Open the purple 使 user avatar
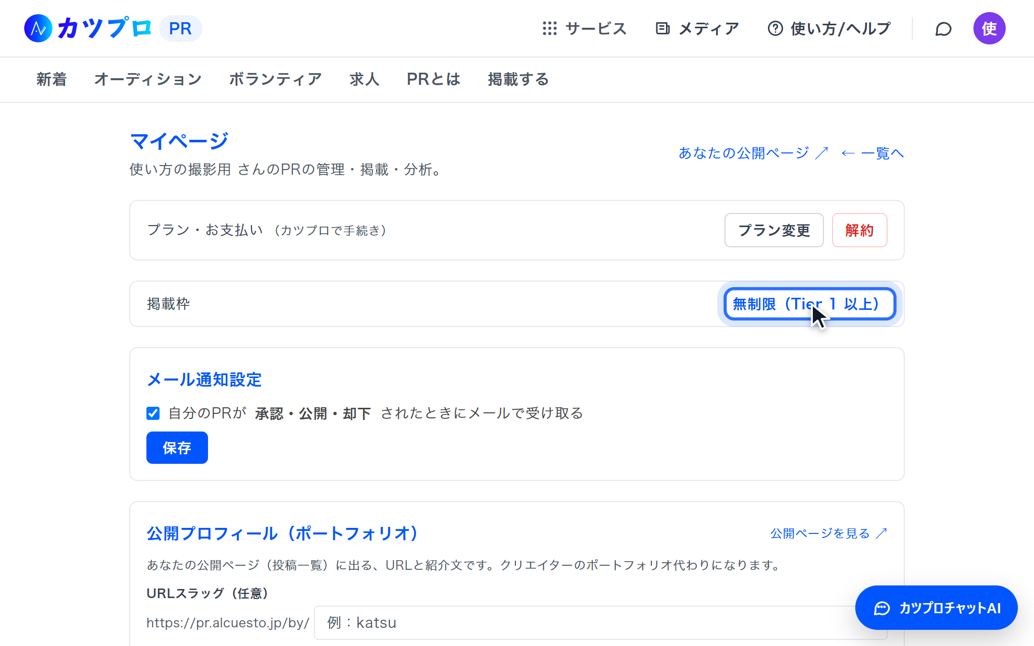 click(989, 28)
